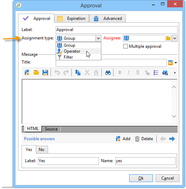This screenshot has width=186, height=189.
Task: Insert bulleted list via list icon
Action: (156, 73)
